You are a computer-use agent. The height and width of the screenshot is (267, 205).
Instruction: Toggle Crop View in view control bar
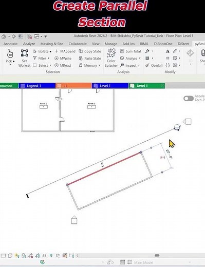tap(31, 256)
